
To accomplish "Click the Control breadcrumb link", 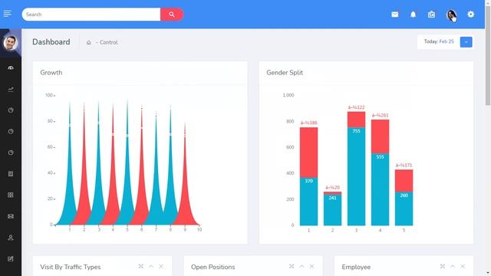I will (x=108, y=42).
